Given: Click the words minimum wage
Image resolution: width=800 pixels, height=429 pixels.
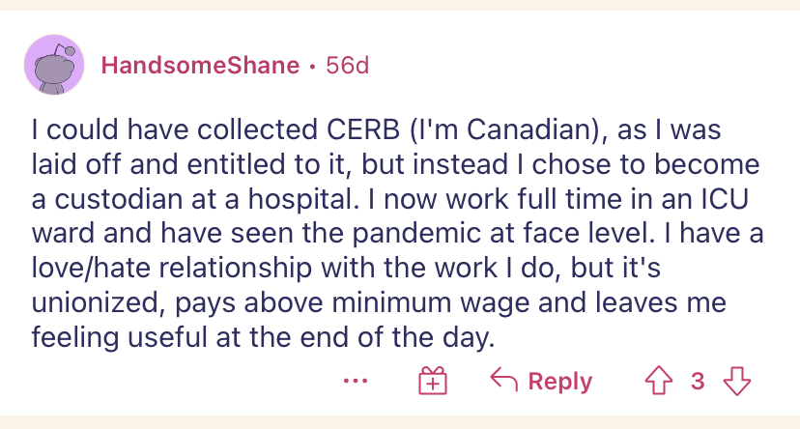Looking at the screenshot, I should coord(421,304).
